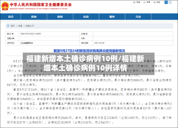Click paragraph starting 累计收到港澳台地区通报
Viewport: 178px width, 128px height.
(89, 120)
